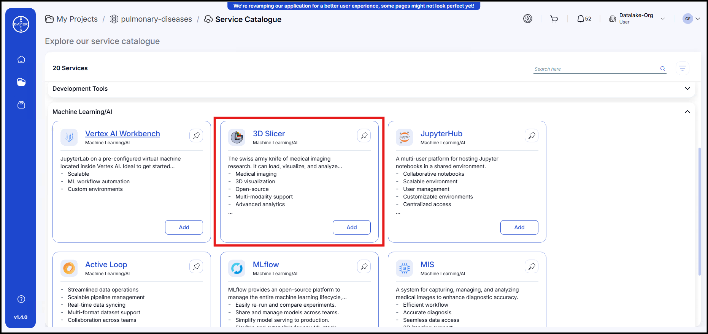
Task: Open the package icon in sidebar
Action: [21, 105]
